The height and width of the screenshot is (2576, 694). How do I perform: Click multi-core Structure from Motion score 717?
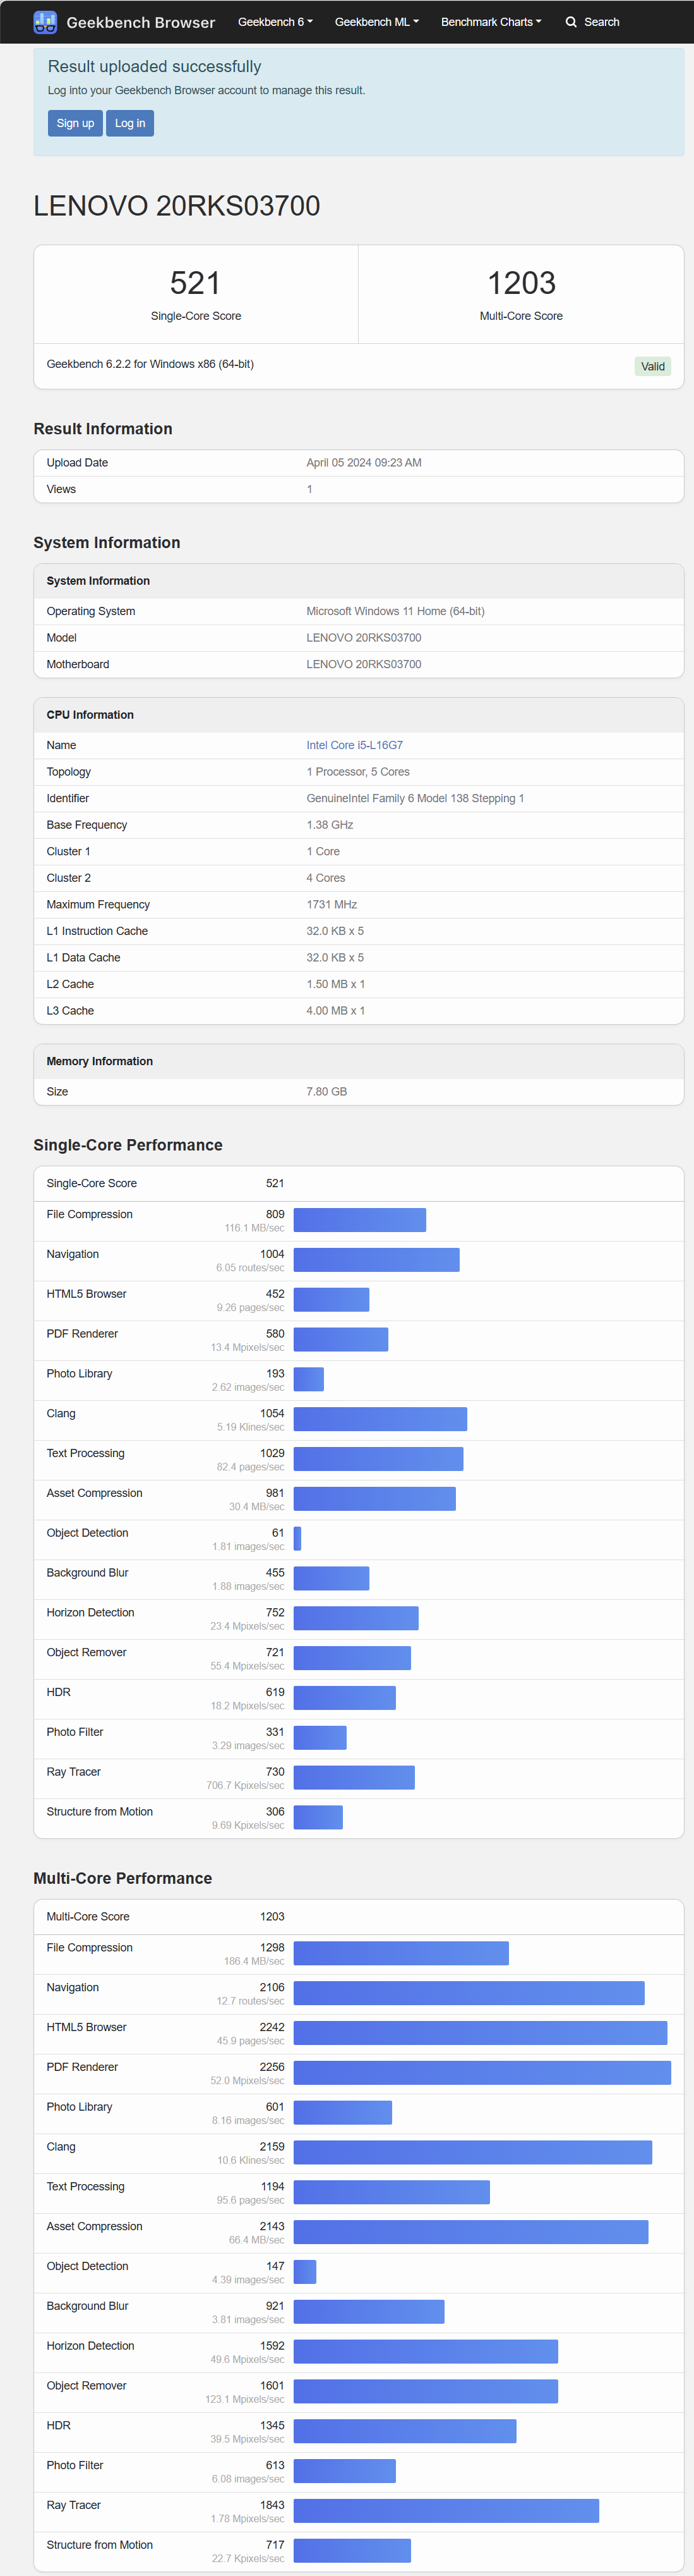[275, 2545]
